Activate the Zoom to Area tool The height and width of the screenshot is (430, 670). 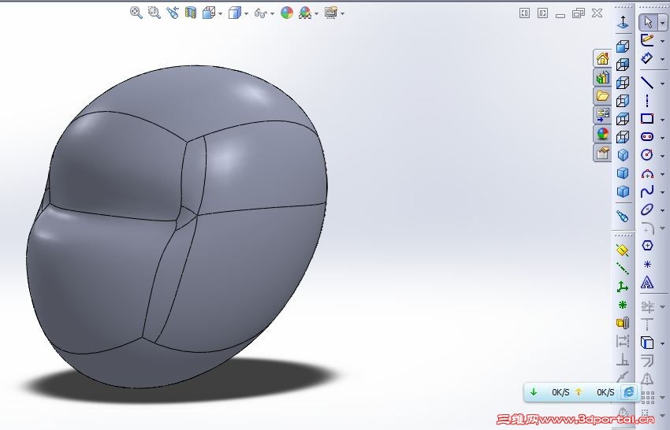point(154,13)
